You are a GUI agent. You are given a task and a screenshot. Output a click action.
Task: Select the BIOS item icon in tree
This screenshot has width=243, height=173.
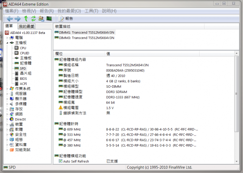[17, 79]
